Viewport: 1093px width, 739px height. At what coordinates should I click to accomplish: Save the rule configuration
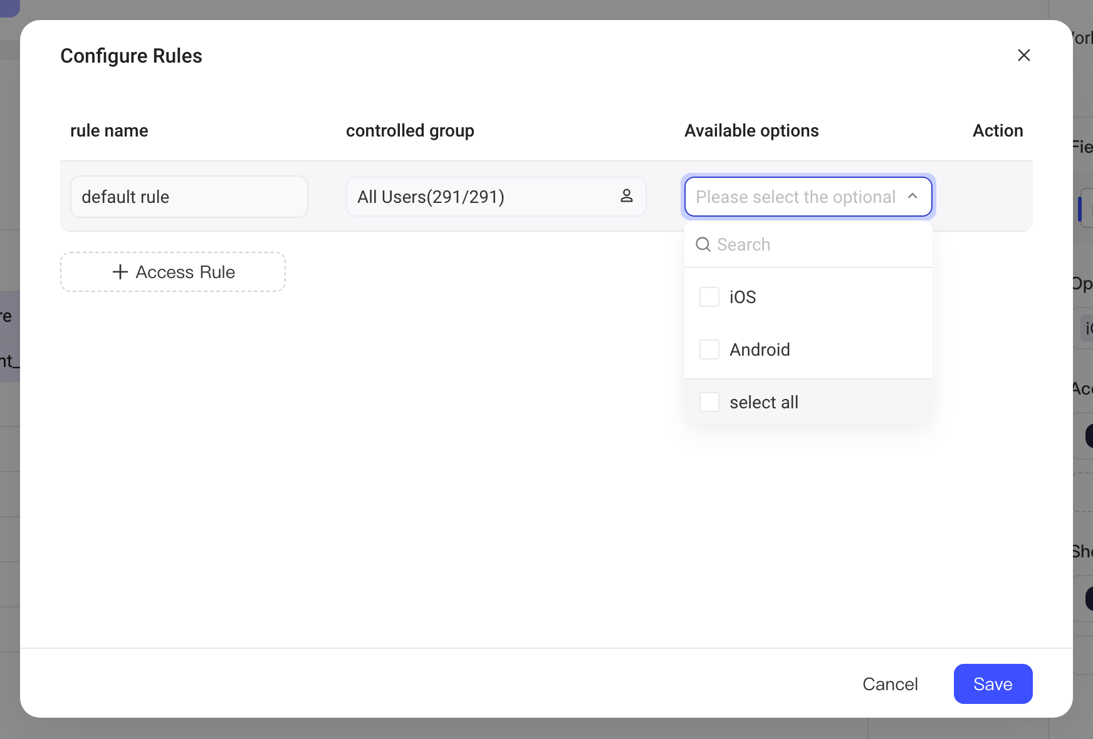point(993,684)
